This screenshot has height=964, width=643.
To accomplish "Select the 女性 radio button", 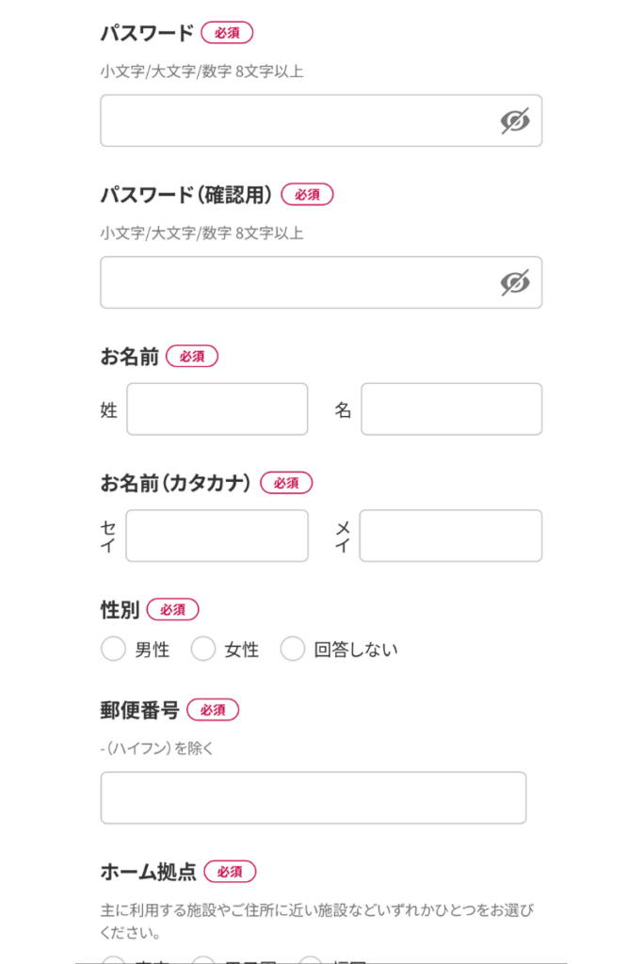I will [x=203, y=649].
